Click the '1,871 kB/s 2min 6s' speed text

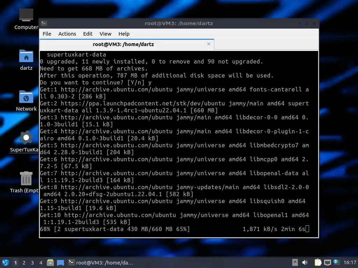pos(274,229)
